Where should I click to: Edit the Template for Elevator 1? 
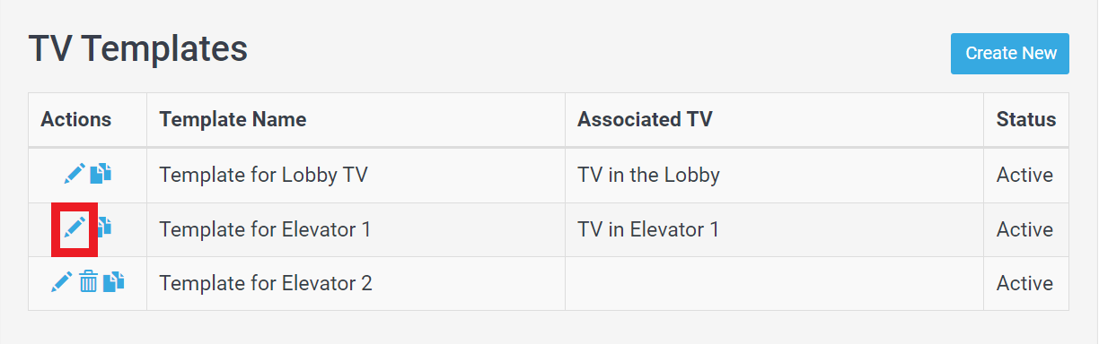[x=75, y=227]
